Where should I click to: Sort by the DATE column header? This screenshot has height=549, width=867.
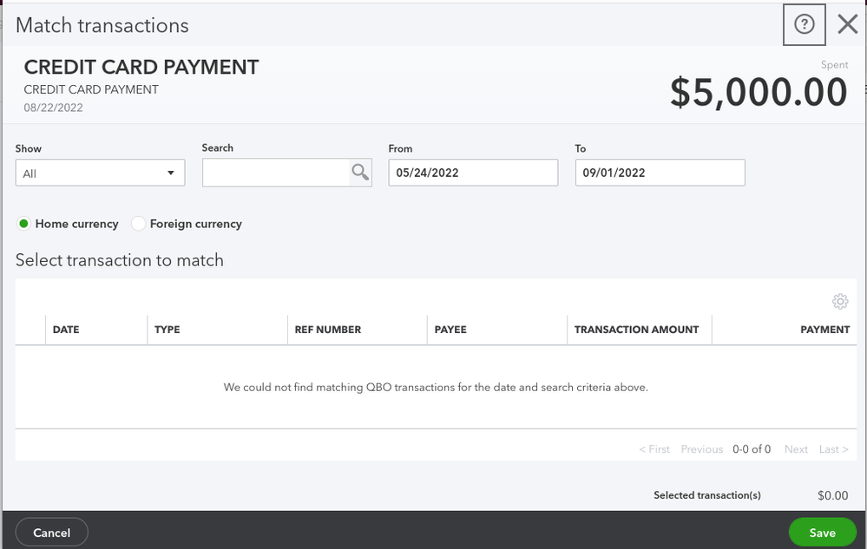coord(66,330)
